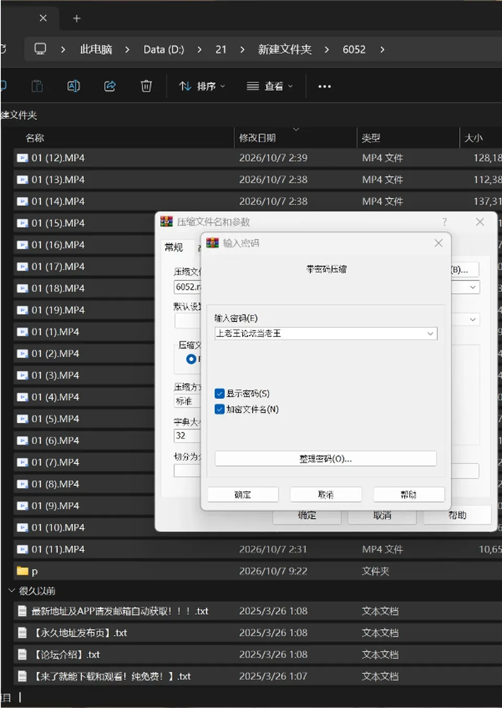Click the Share icon in Explorer toolbar
This screenshot has height=708, width=502.
pyautogui.click(x=110, y=86)
